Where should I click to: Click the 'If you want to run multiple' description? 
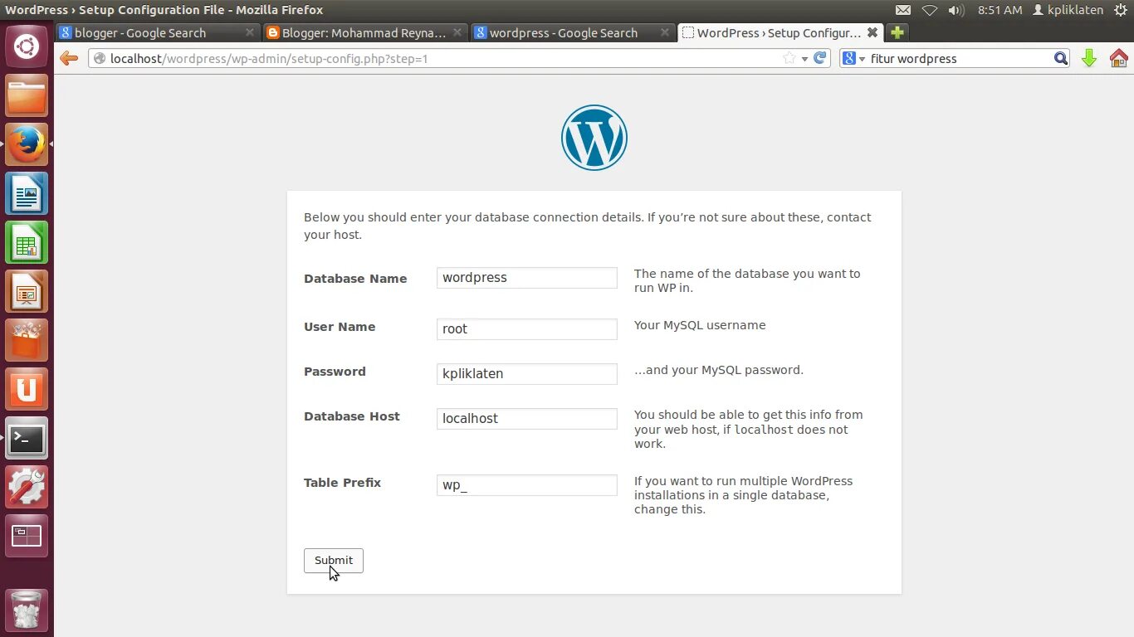(x=744, y=495)
